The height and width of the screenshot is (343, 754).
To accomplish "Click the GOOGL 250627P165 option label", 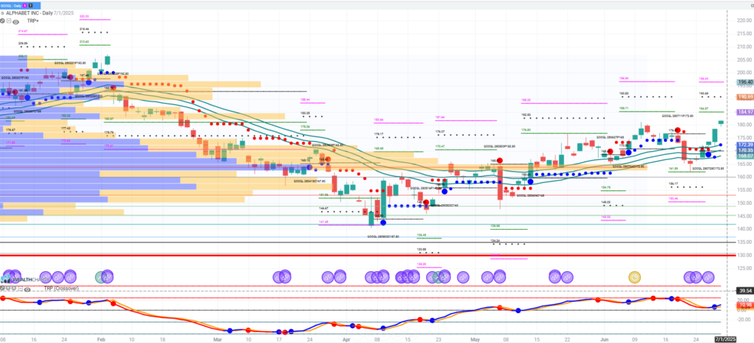I will (610, 137).
